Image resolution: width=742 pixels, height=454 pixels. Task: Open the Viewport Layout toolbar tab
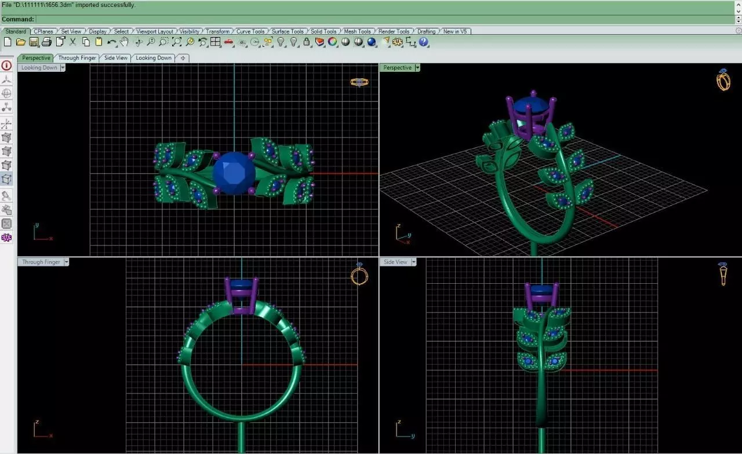click(154, 31)
